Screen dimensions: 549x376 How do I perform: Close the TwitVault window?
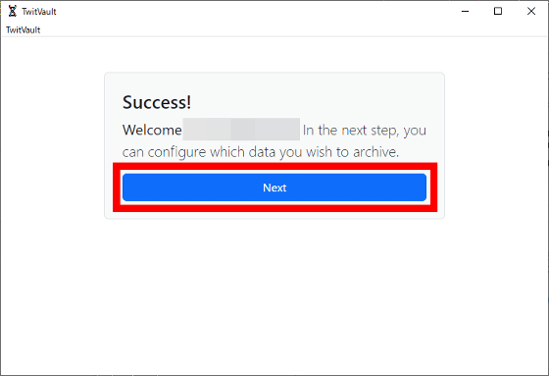coord(531,11)
